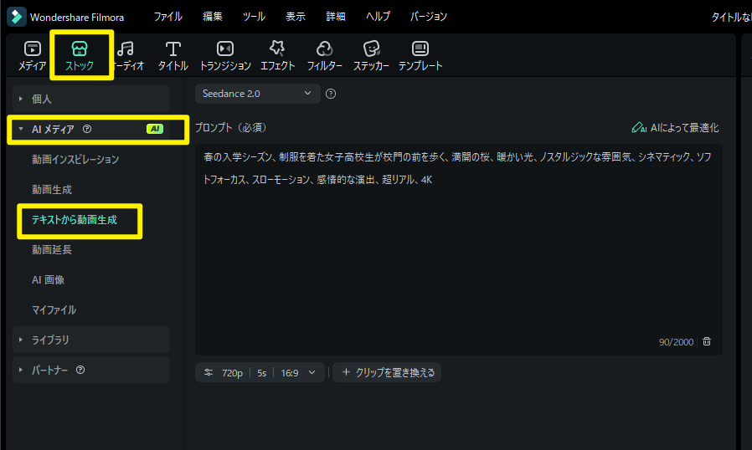This screenshot has height=450, width=752.
Task: Select 動画延長 in the sidebar
Action: pyautogui.click(x=52, y=250)
